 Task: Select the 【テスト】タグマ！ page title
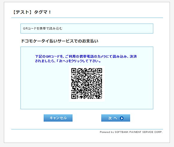click(x=31, y=12)
